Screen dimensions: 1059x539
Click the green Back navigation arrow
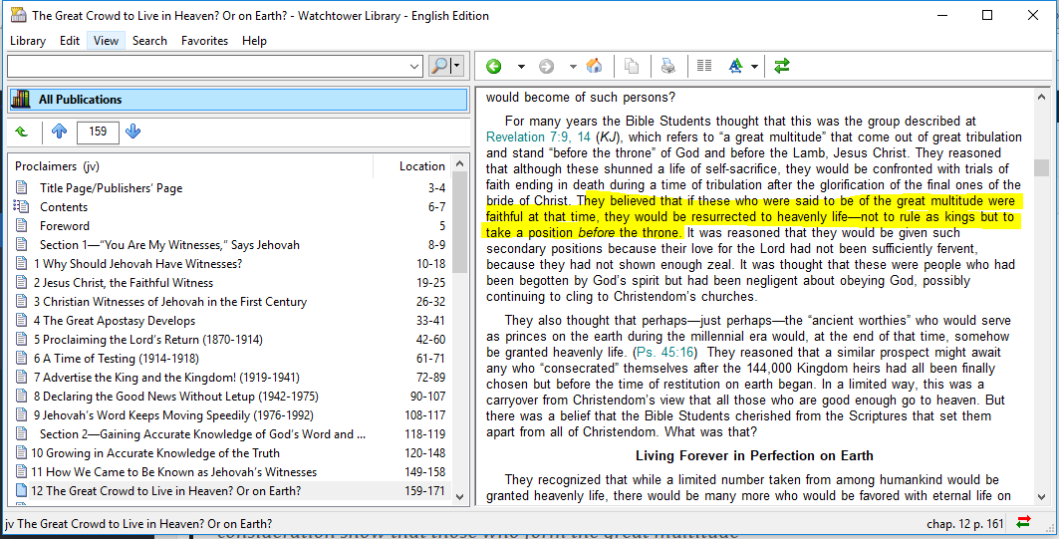[x=494, y=67]
